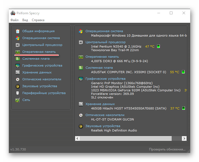Click the 55 °C motherboard temperature value
Viewport: 199px width, 162px height.
coord(175,72)
